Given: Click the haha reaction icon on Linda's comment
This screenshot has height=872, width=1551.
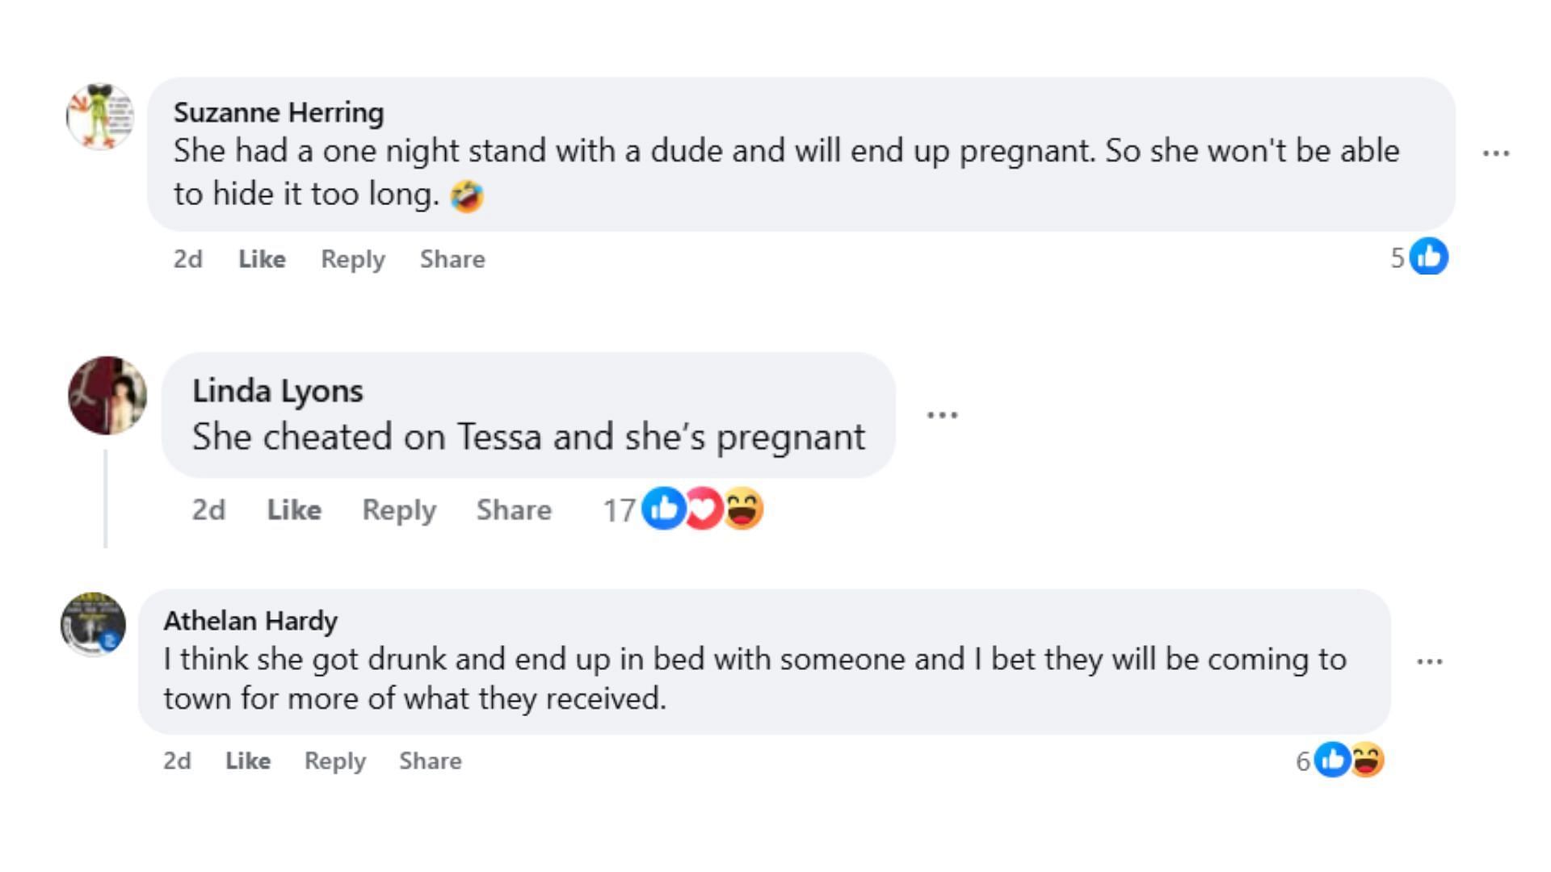Looking at the screenshot, I should coord(743,509).
